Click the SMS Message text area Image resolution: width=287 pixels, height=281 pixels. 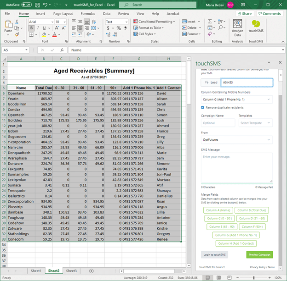point(236,167)
